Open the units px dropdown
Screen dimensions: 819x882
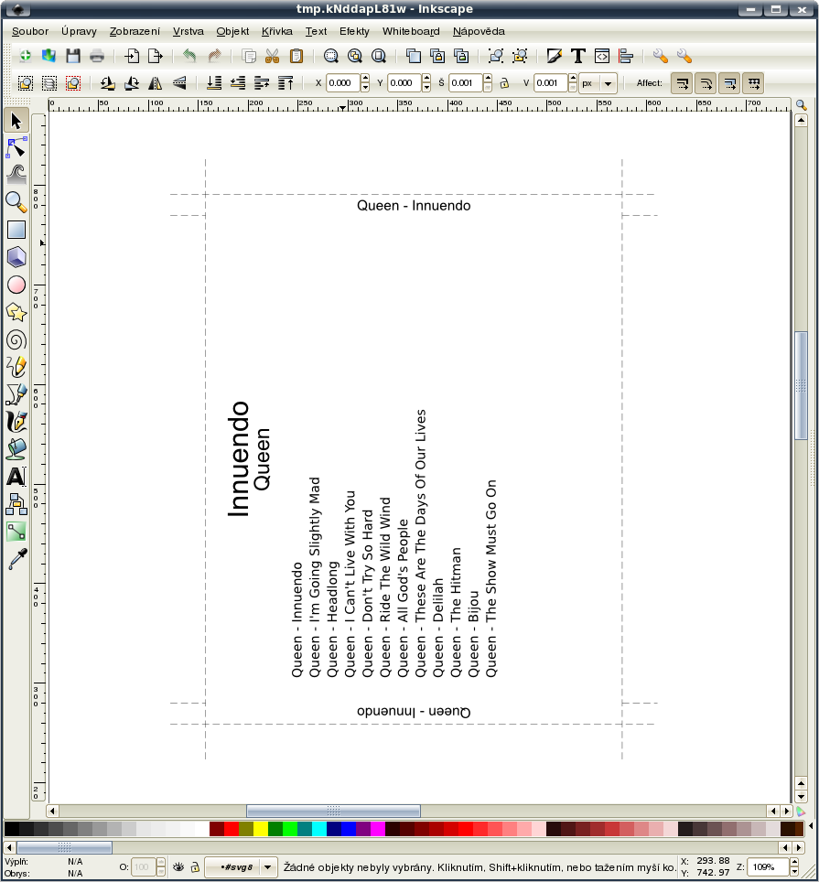click(598, 83)
